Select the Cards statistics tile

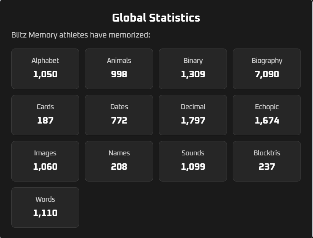click(45, 114)
